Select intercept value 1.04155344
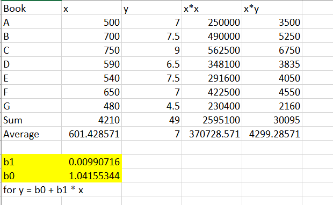Screen dimensions: 333x205 (x=91, y=175)
